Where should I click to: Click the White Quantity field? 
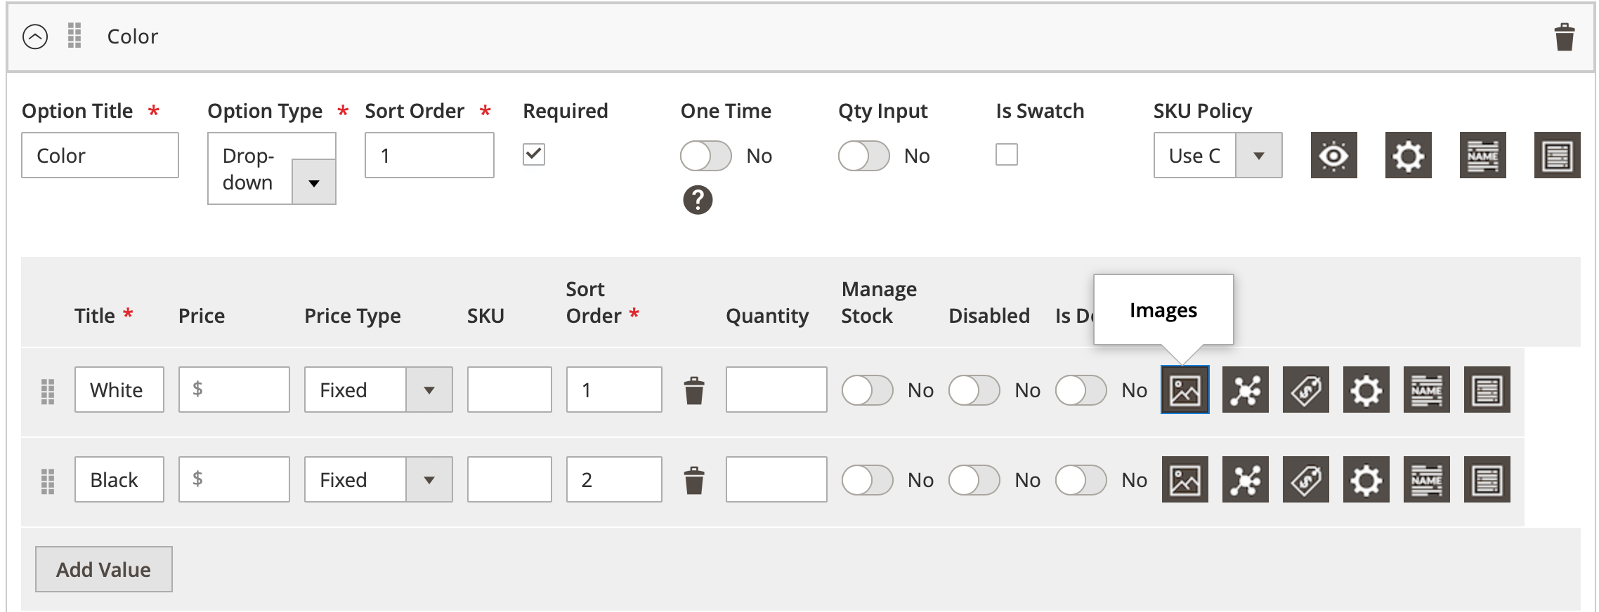pos(776,390)
